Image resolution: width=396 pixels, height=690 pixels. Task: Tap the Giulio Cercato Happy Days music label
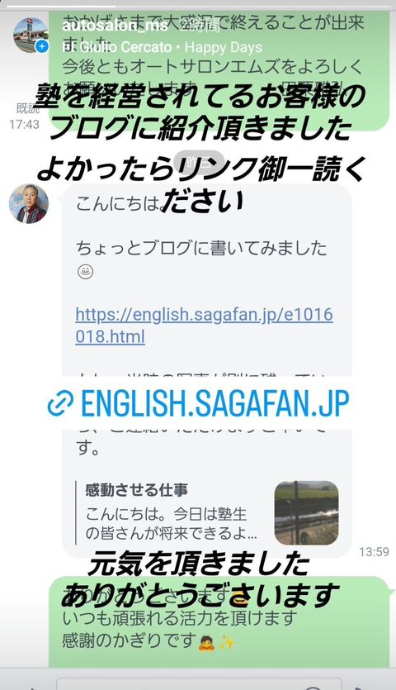coord(162,47)
